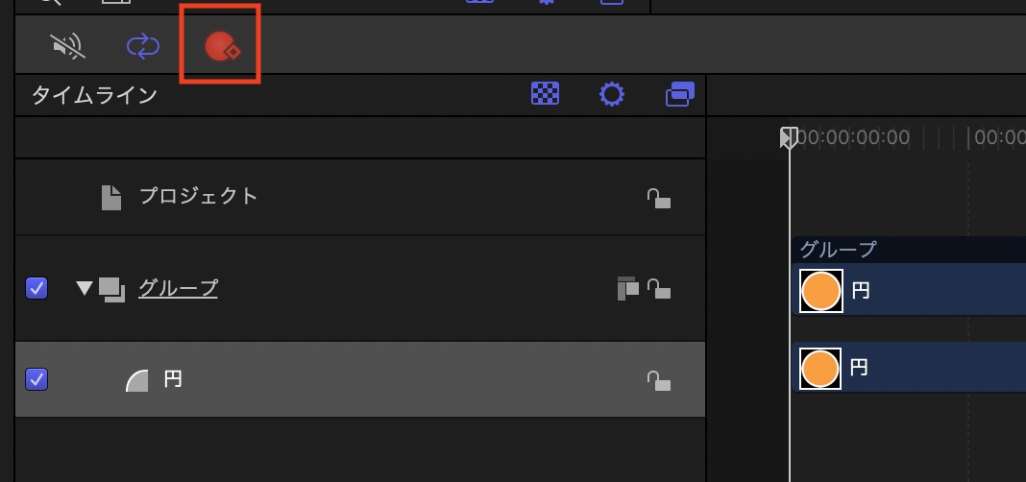Click the document icon beside プロジェクト
This screenshot has height=482, width=1026.
coord(112,198)
